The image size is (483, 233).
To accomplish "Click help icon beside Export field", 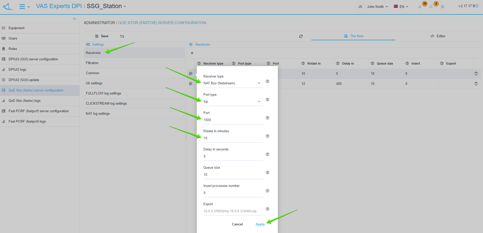I will click(267, 209).
